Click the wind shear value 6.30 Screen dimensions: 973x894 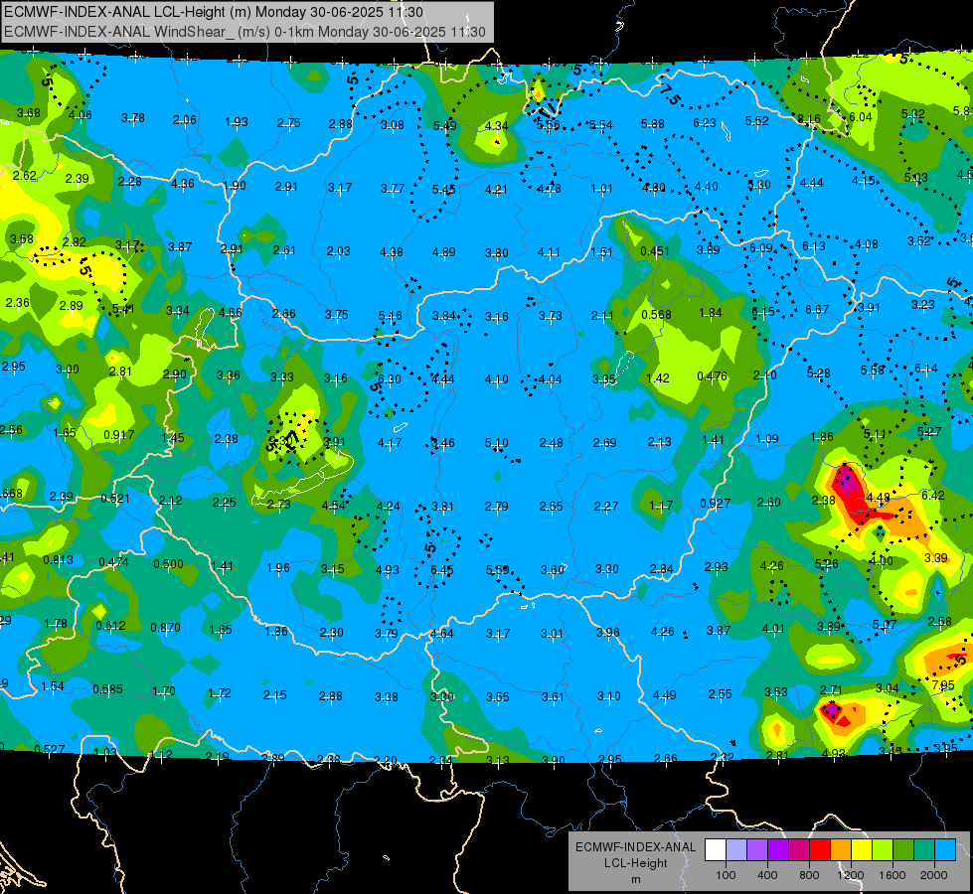point(389,379)
